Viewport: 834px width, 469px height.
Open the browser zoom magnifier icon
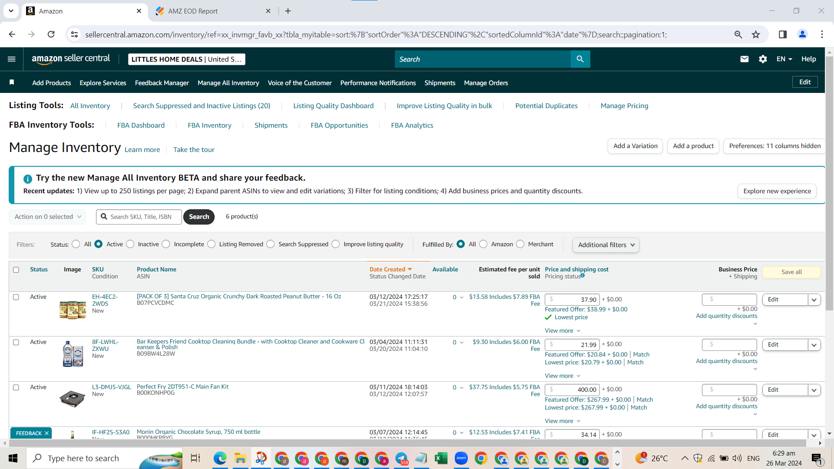click(x=738, y=34)
